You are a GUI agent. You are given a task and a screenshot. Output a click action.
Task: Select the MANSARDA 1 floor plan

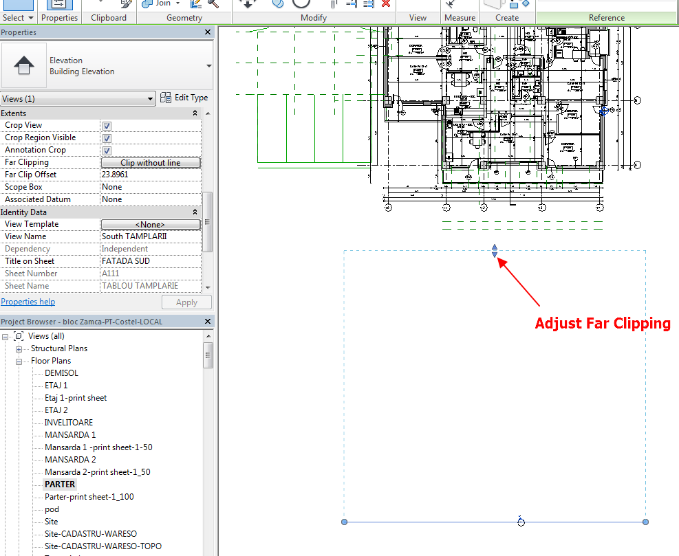[70, 435]
